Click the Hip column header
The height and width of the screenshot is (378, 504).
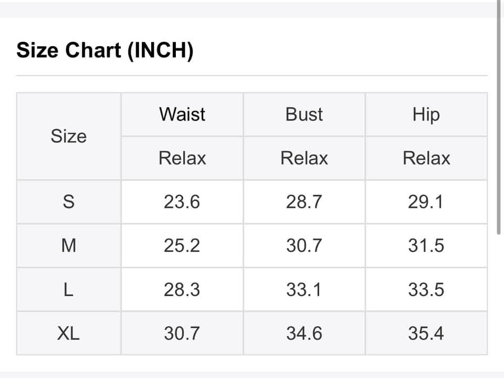click(x=426, y=114)
